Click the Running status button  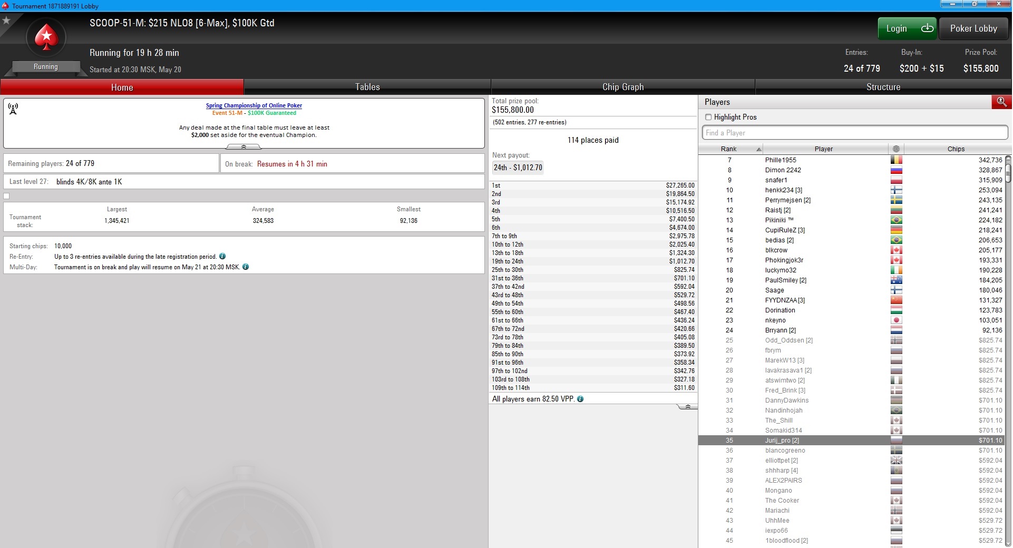(46, 67)
